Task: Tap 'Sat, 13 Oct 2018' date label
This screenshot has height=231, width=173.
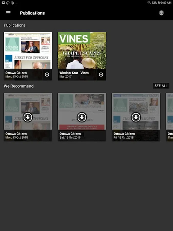Action: (x=70, y=138)
